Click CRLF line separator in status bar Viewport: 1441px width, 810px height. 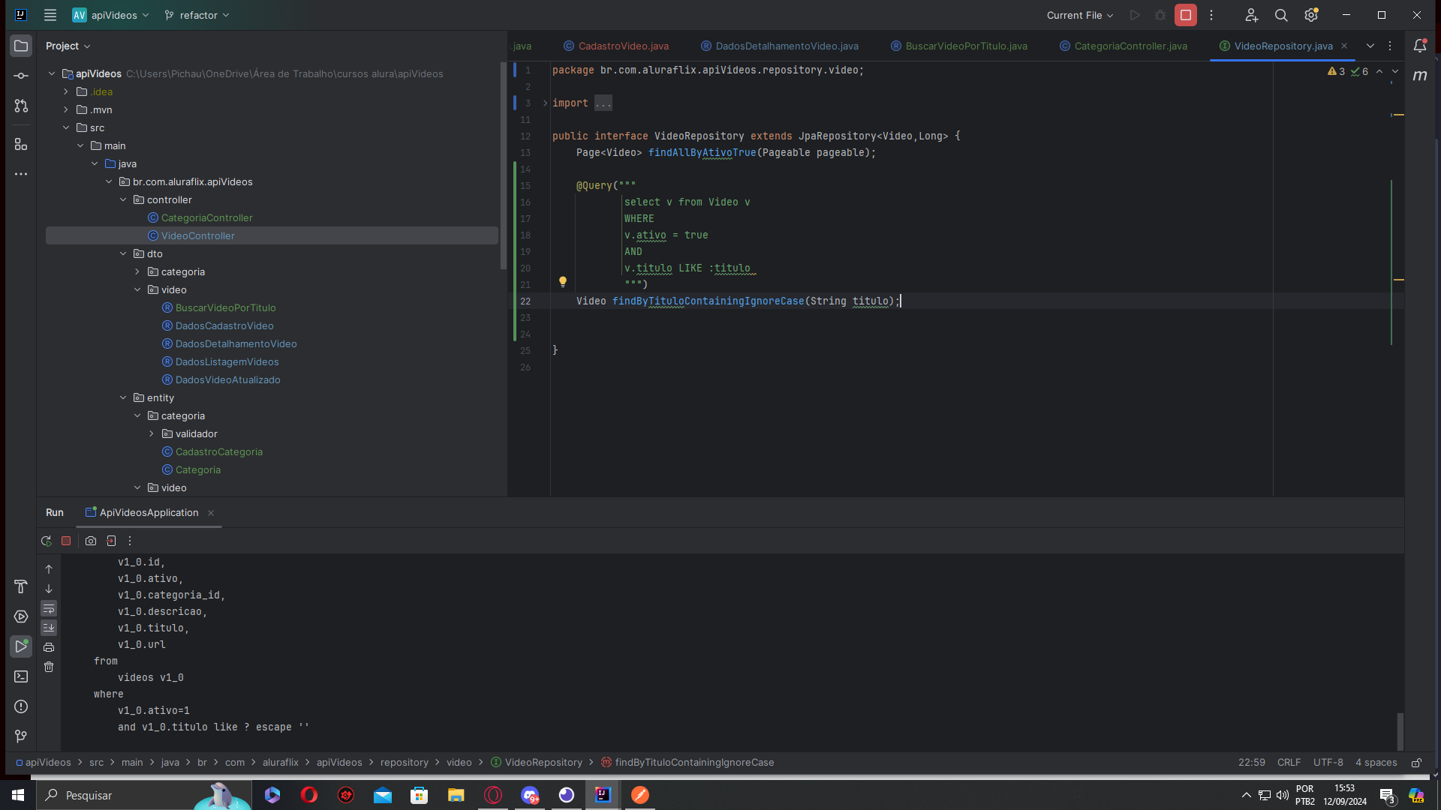[x=1289, y=763]
